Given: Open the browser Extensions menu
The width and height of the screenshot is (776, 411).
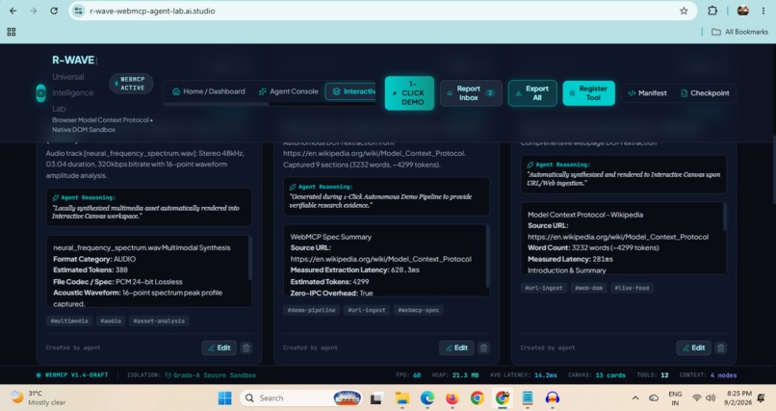Looking at the screenshot, I should tap(712, 11).
